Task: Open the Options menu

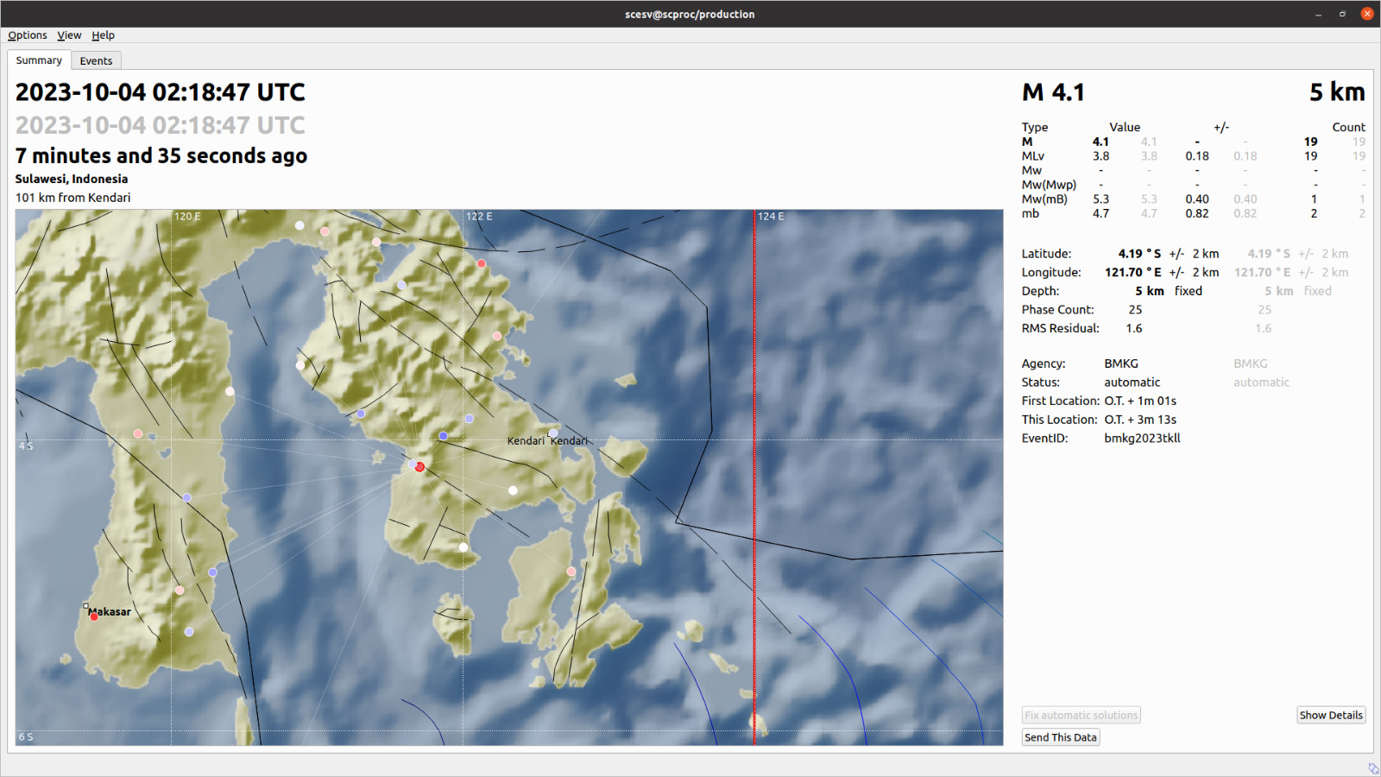Action: click(28, 35)
